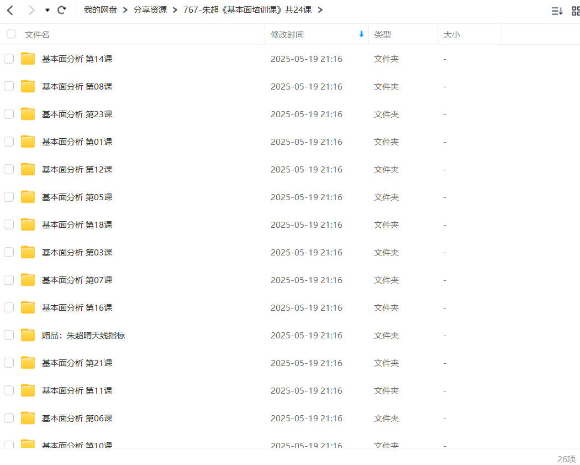Check the box for 赠品：朱超晴天线指标

(9, 335)
